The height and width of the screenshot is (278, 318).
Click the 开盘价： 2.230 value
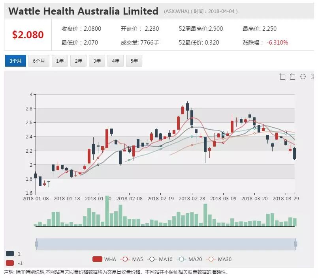pyautogui.click(x=140, y=29)
